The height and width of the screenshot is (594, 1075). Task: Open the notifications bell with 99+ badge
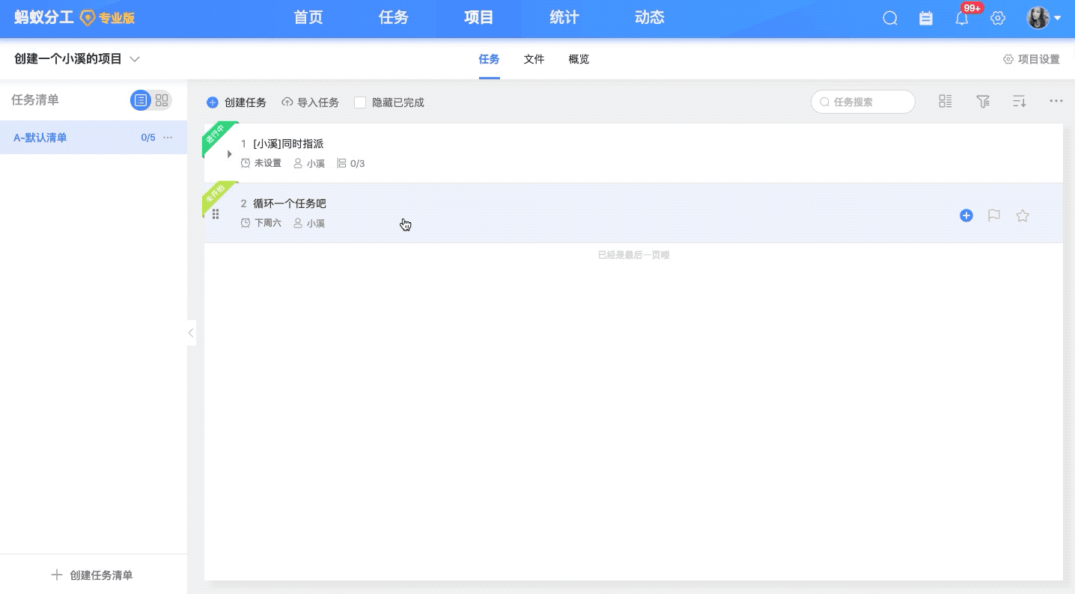[x=962, y=18]
